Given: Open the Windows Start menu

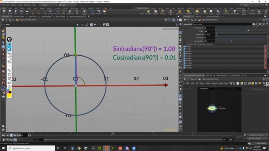Looking at the screenshot, I should click(3, 148).
